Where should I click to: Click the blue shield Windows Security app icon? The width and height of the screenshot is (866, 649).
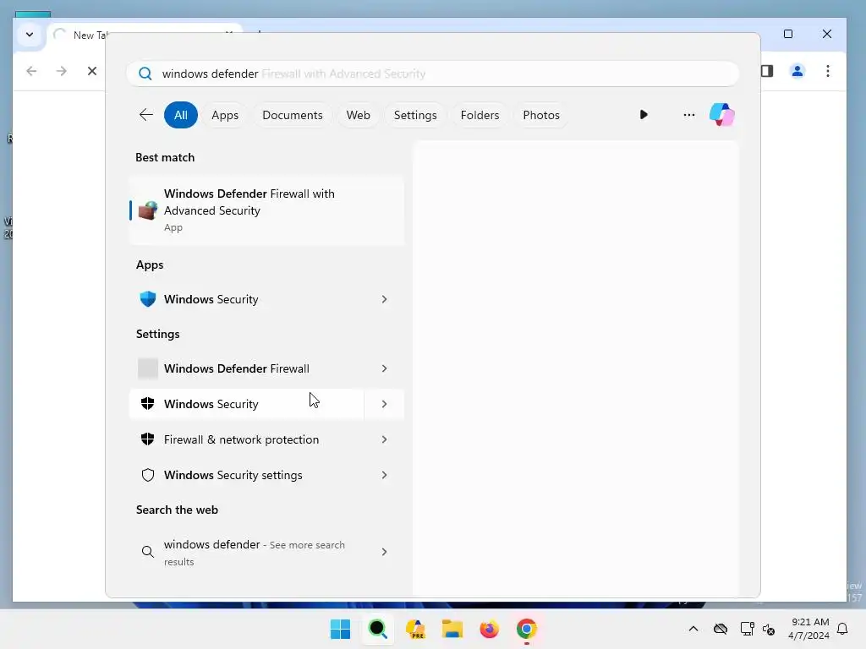[147, 299]
